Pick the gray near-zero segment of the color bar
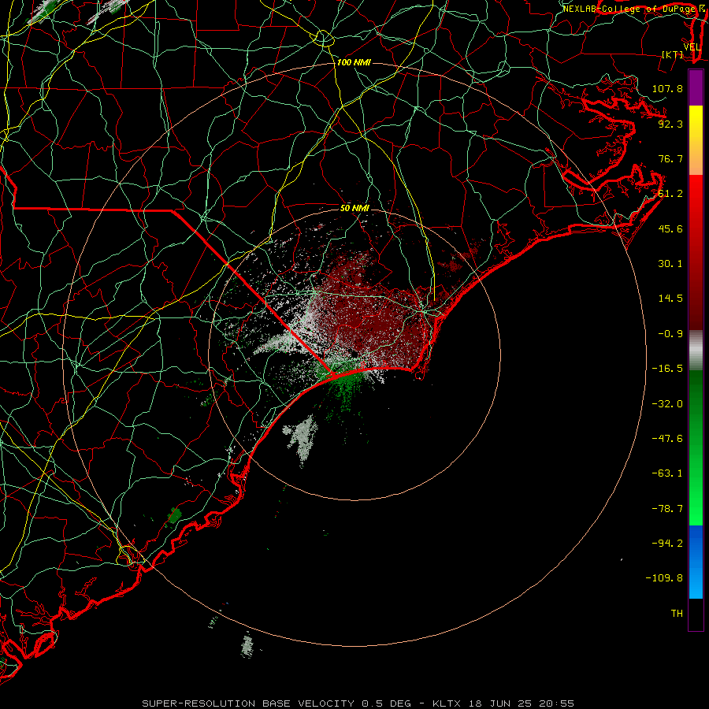Viewport: 709px width, 709px height. coord(696,350)
